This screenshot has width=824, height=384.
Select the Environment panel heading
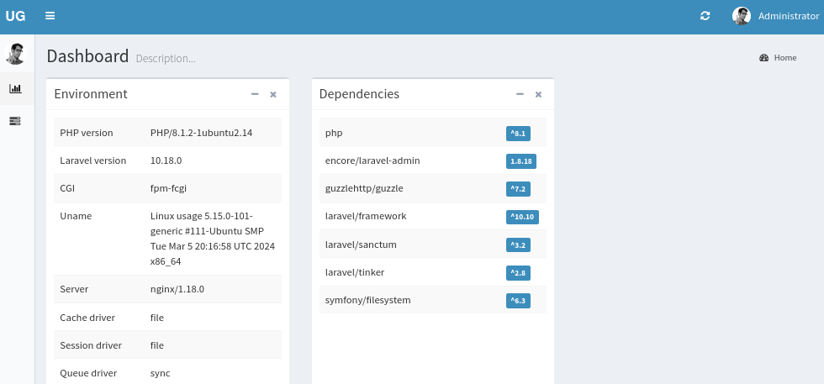coord(91,93)
